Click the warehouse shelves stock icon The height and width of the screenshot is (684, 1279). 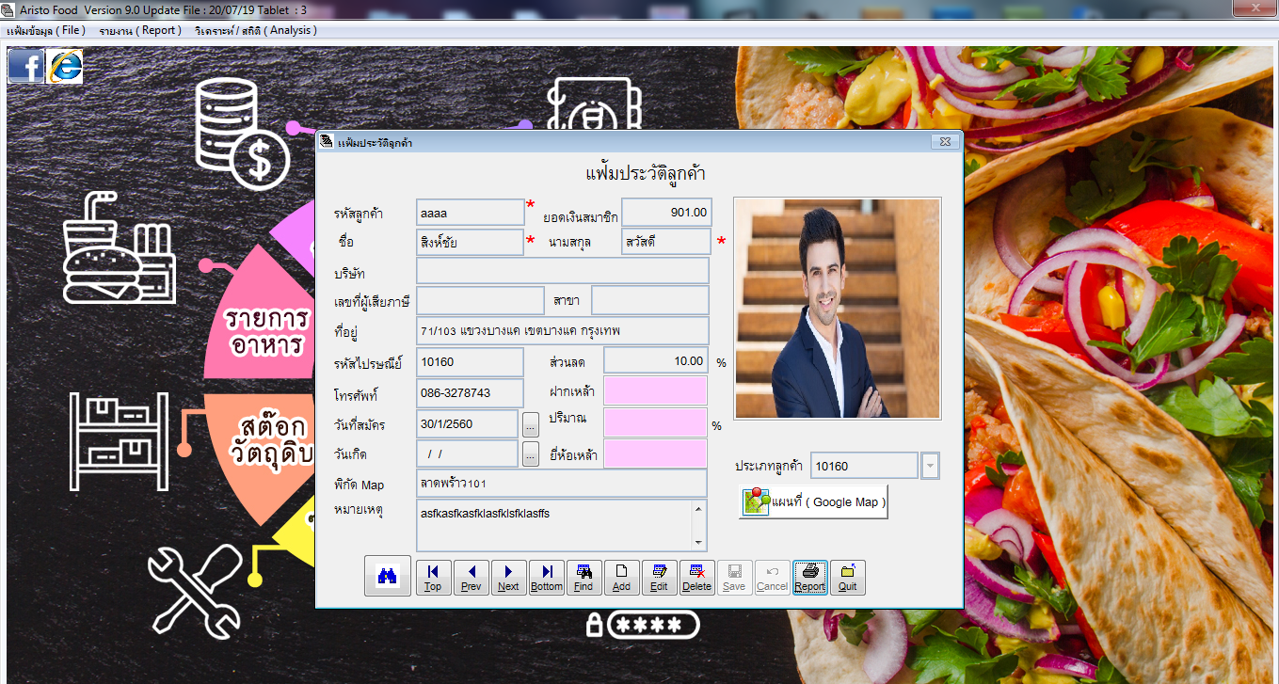119,441
